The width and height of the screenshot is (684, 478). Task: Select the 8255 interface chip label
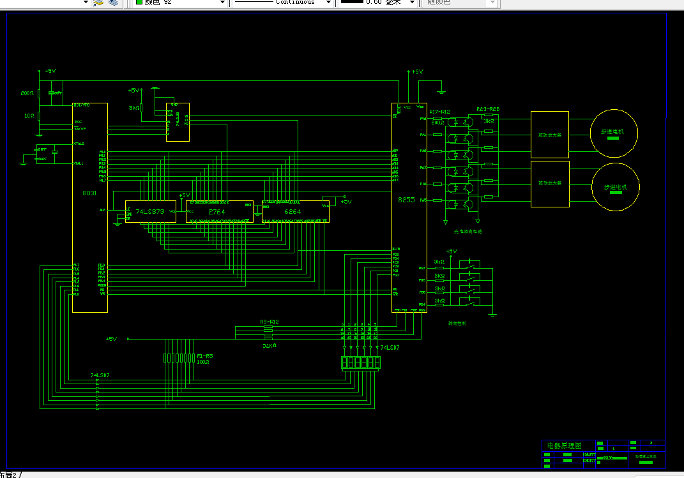pos(406,200)
